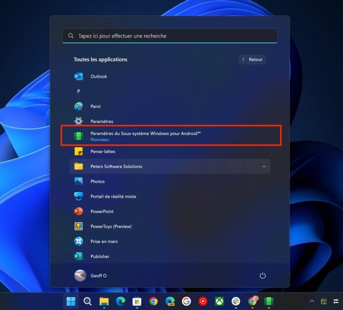Open the first Google Chrome taskbar icon

[x=153, y=302]
